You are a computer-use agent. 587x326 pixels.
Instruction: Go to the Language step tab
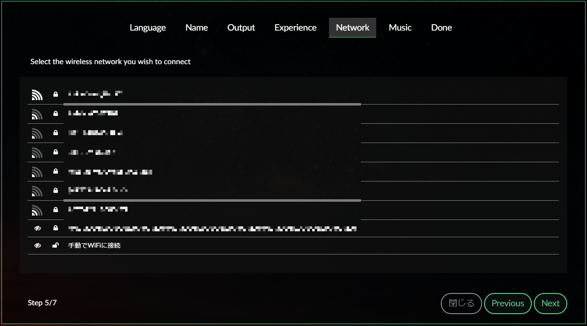pyautogui.click(x=148, y=28)
